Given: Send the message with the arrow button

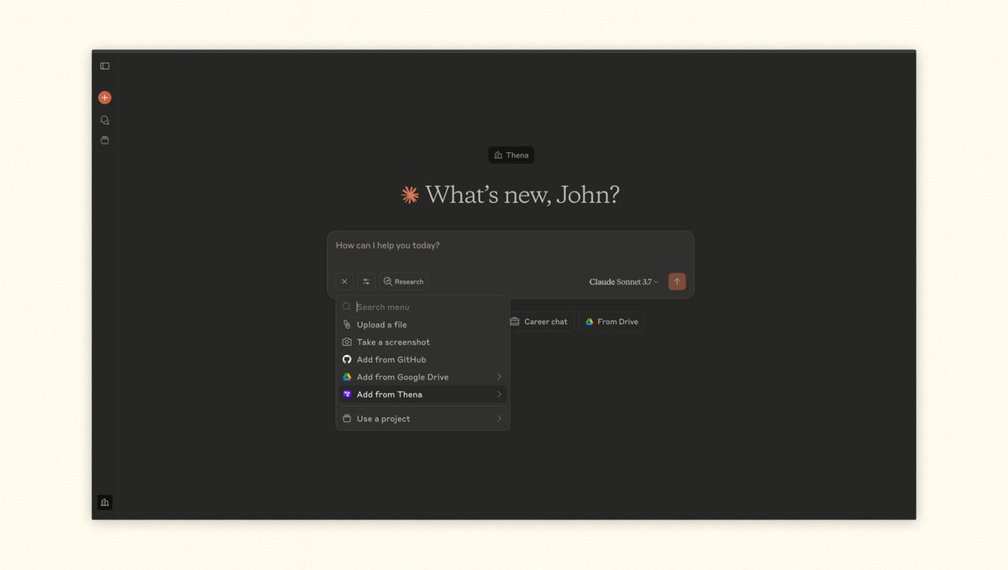Looking at the screenshot, I should [x=677, y=281].
